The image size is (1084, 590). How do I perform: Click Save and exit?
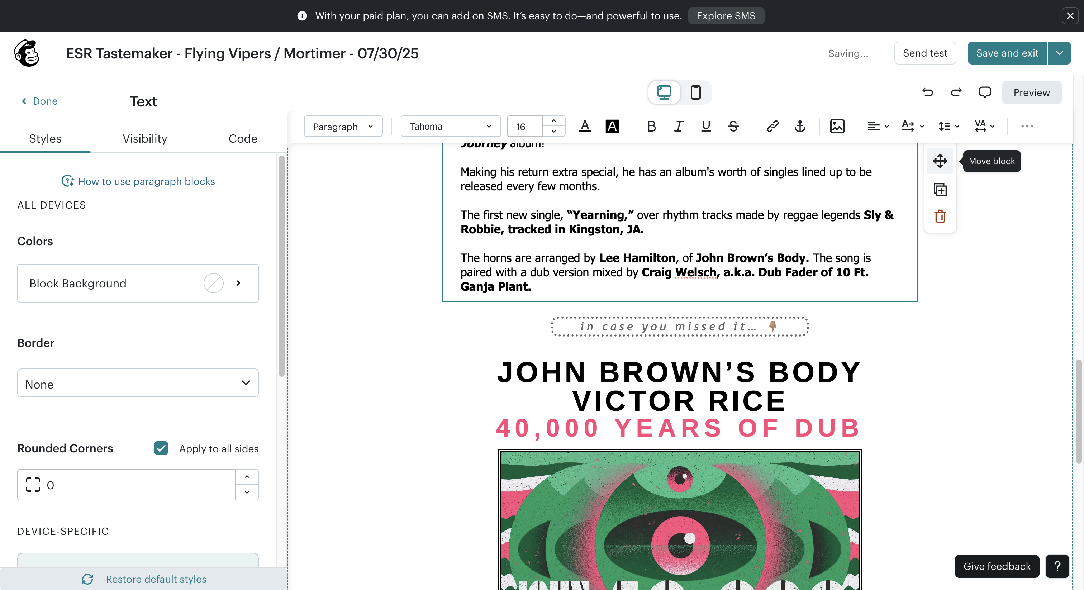pyautogui.click(x=1007, y=53)
